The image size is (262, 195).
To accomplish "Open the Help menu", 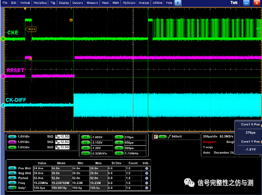I will pyautogui.click(x=169, y=3).
